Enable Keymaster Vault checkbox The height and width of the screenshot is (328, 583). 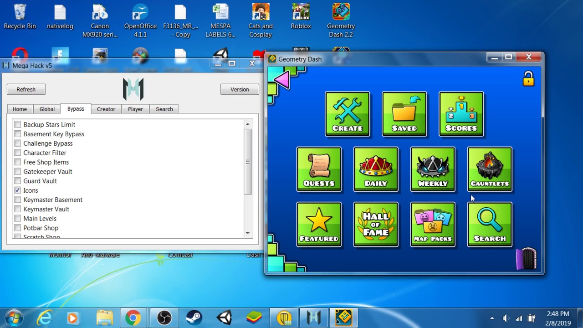point(17,209)
